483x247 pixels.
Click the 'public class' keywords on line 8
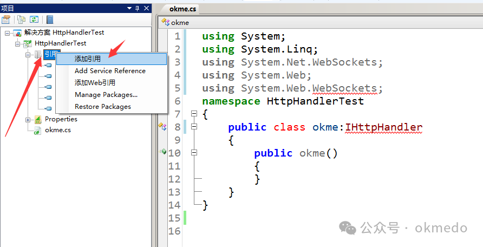pyautogui.click(x=266, y=127)
